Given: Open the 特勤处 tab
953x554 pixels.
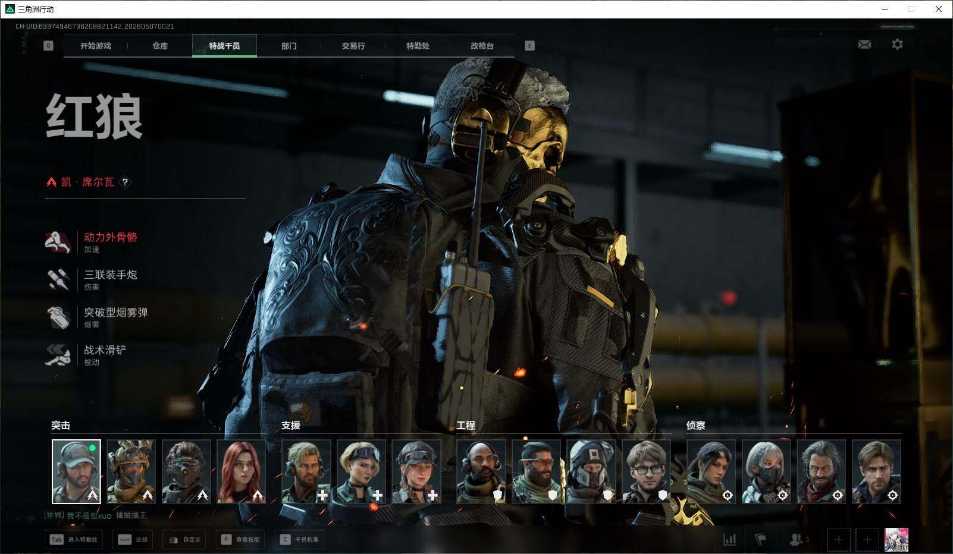Looking at the screenshot, I should tap(418, 46).
